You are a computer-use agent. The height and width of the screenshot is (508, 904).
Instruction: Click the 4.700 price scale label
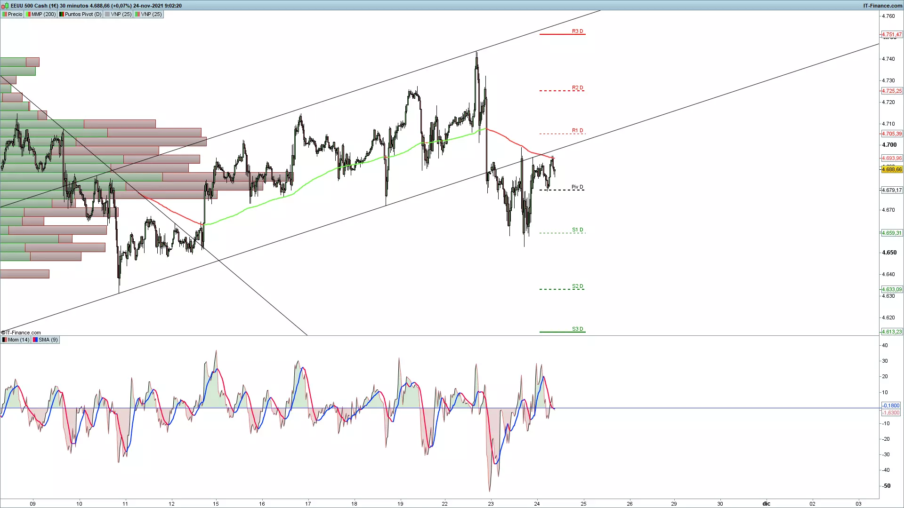889,145
